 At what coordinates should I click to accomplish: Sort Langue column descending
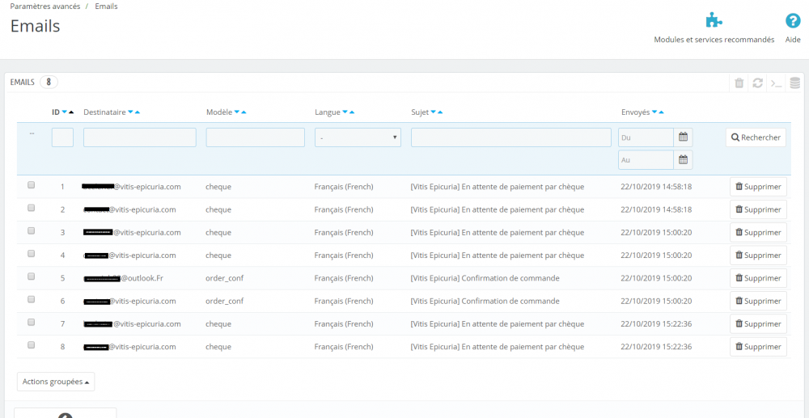[345, 112]
